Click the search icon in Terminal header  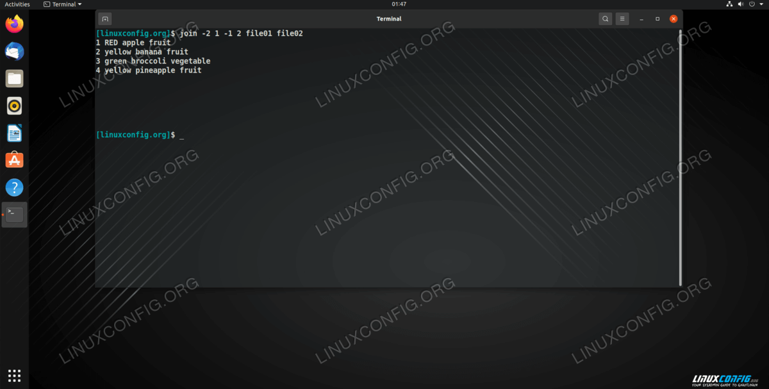[x=606, y=19]
